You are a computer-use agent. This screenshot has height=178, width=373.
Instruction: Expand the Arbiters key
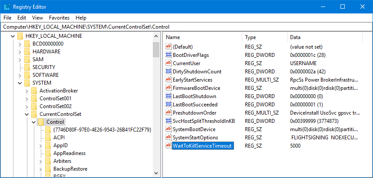(x=41, y=161)
